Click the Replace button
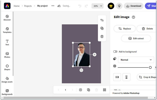Image resolution: width=157 pixels, height=100 pixels. (x=125, y=29)
